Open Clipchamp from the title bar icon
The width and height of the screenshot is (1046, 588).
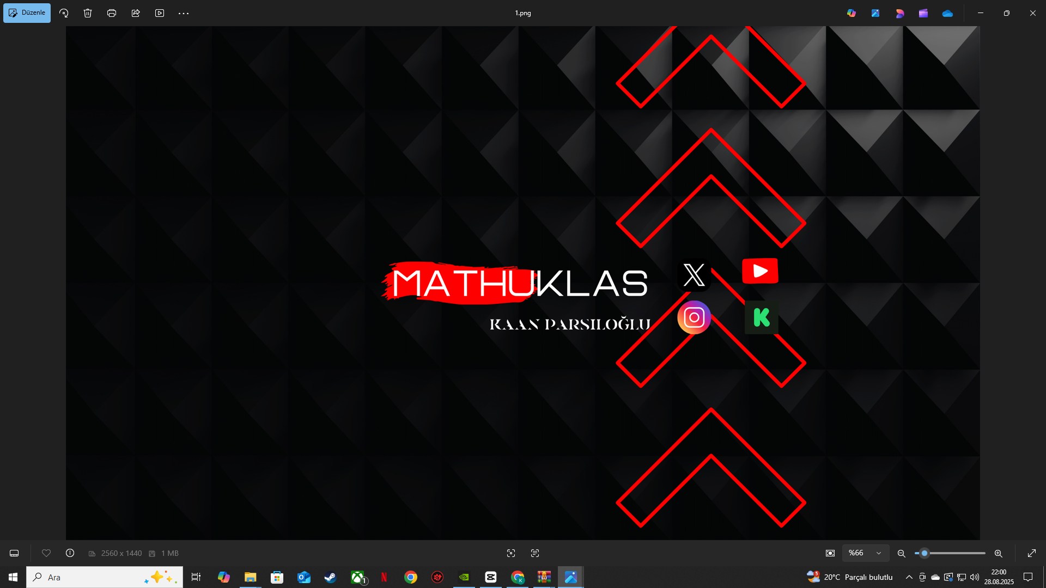tap(923, 13)
